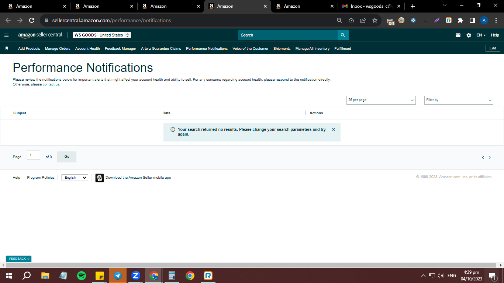Open Account Health in navigation bar
Image resolution: width=504 pixels, height=283 pixels.
(x=87, y=49)
